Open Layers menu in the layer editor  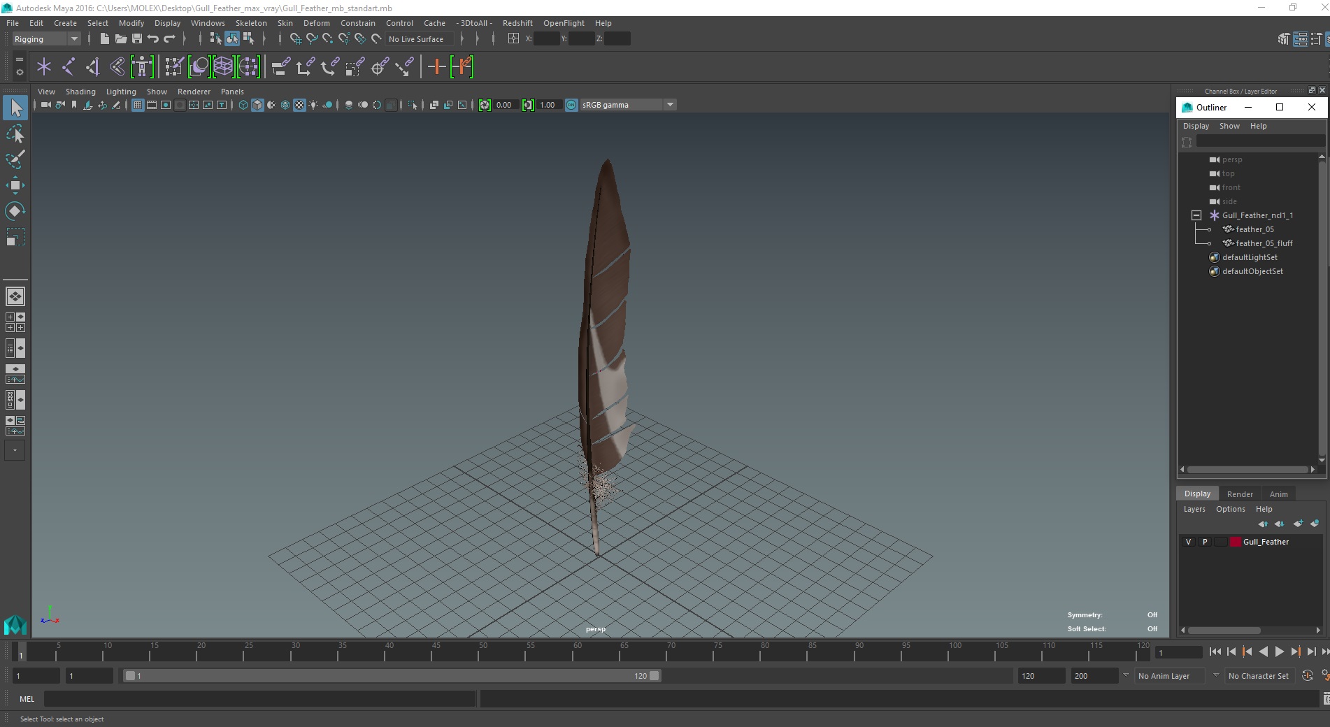[1194, 509]
